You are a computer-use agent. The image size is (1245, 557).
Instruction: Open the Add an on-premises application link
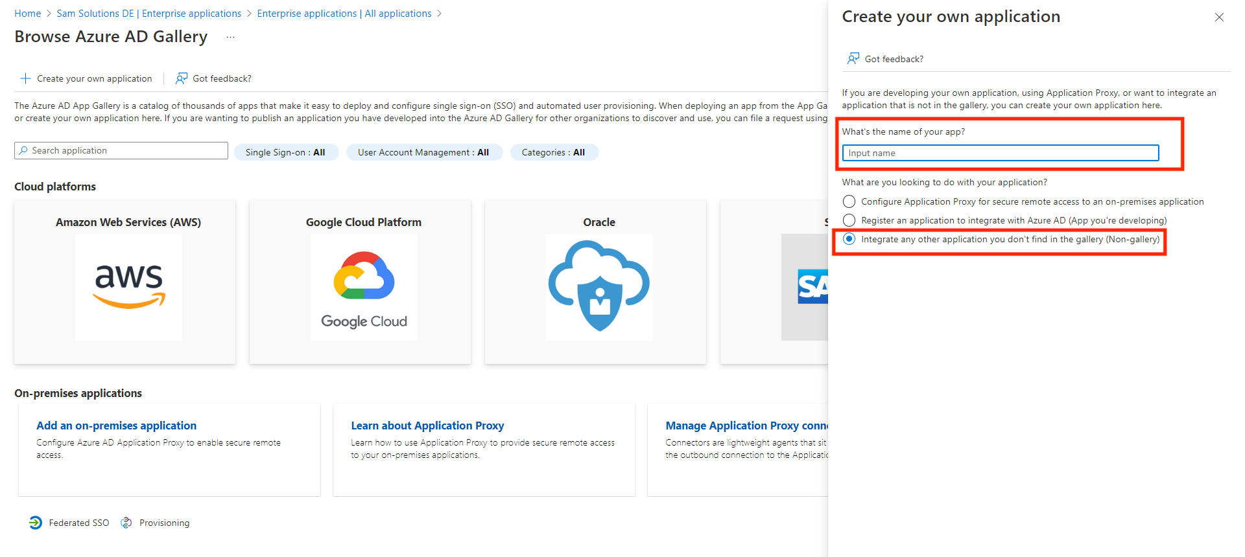pos(116,426)
